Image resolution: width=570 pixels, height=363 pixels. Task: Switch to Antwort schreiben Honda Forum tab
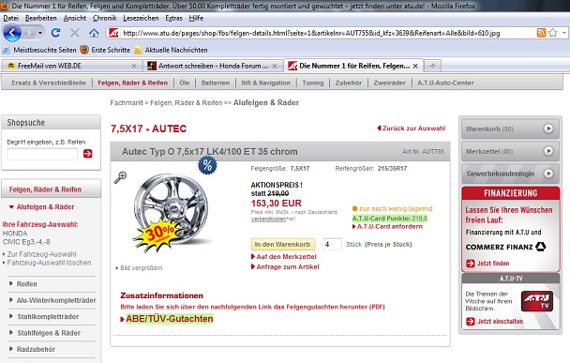pos(213,66)
